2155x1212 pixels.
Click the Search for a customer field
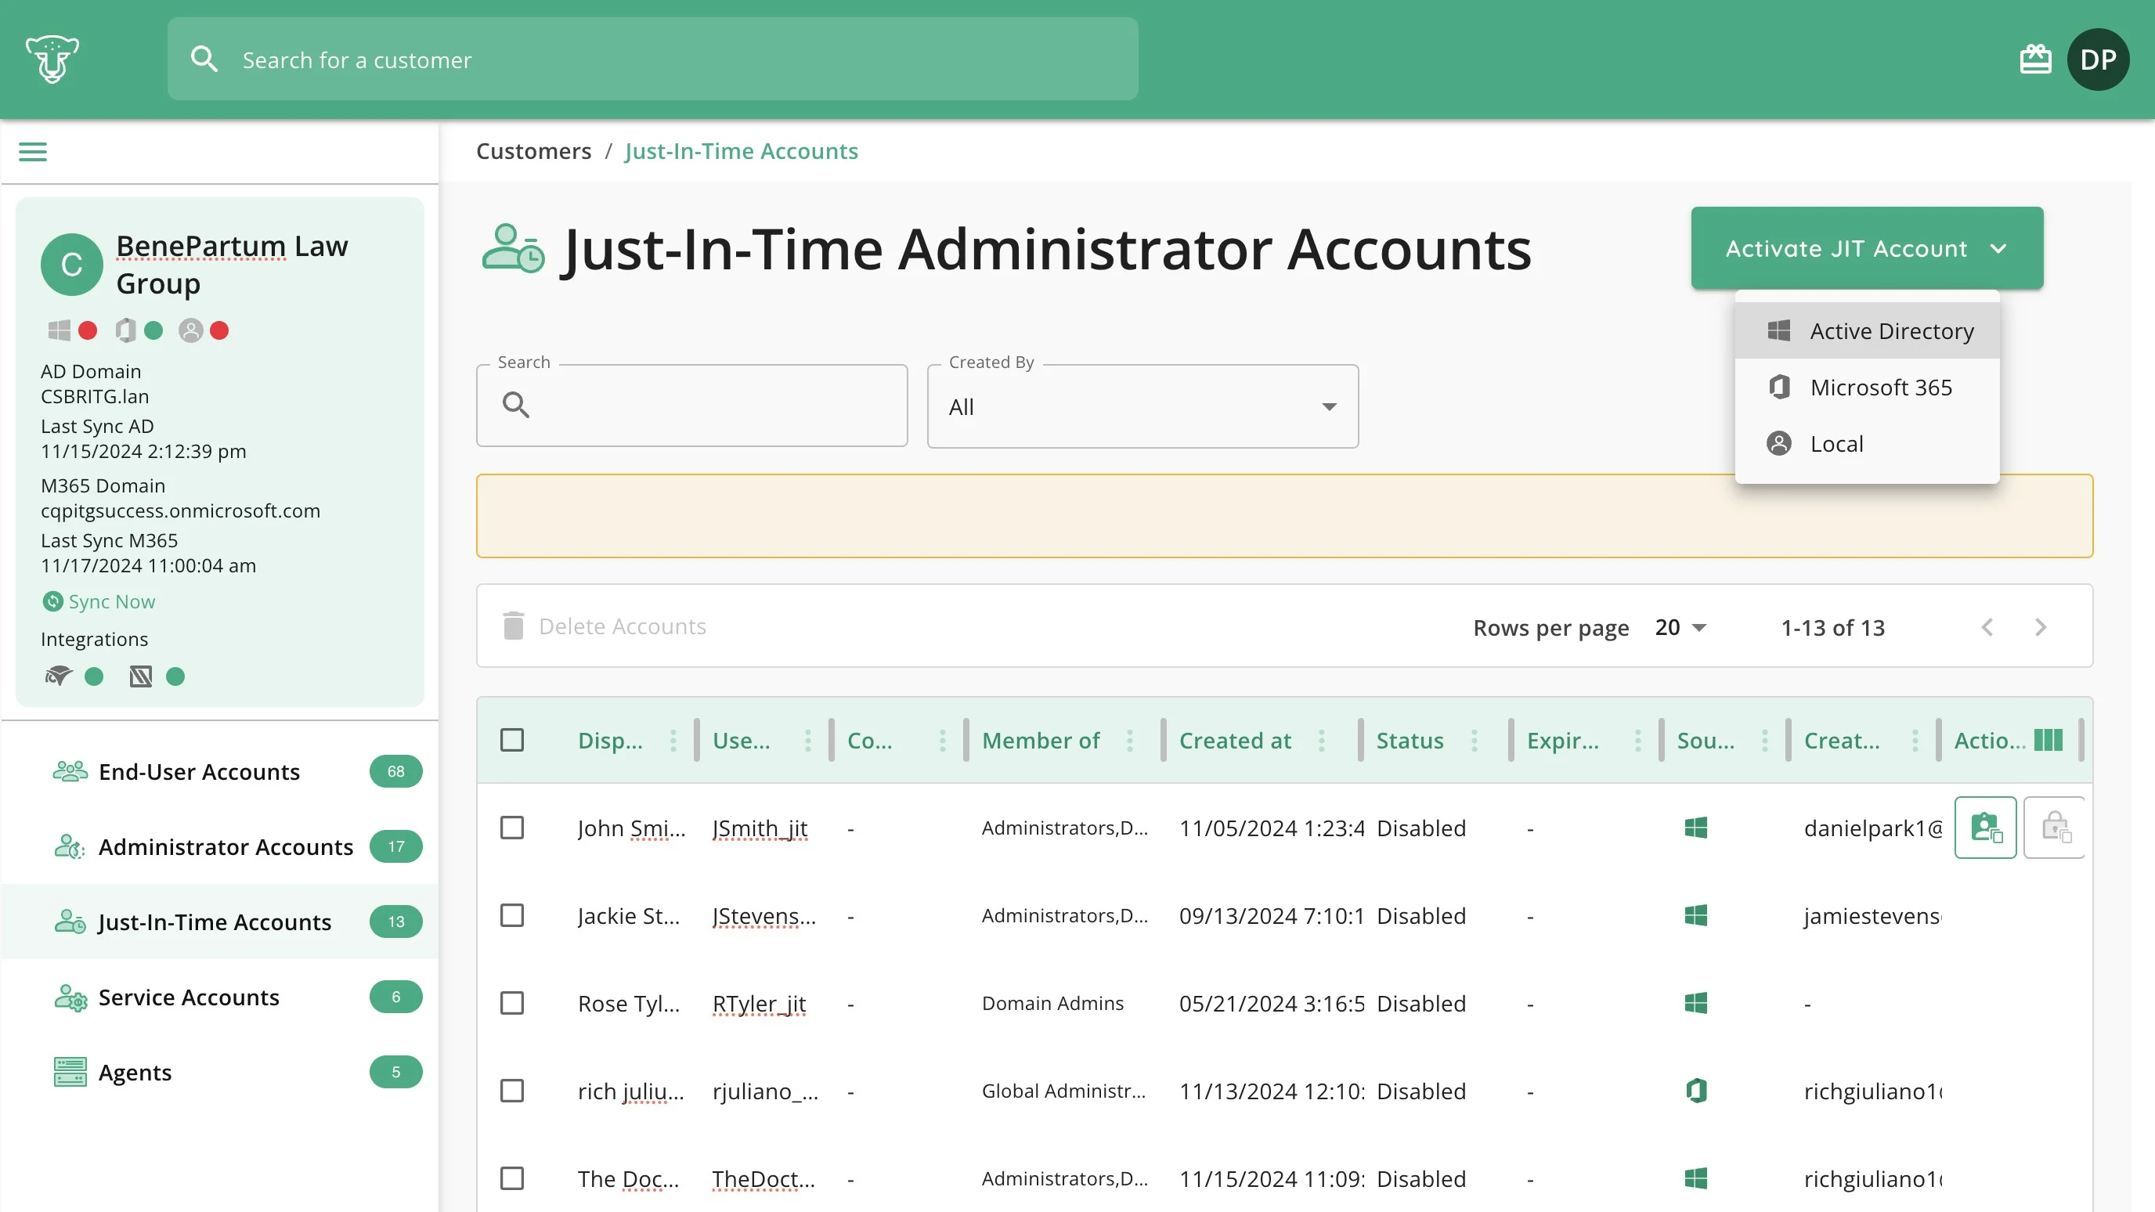(x=652, y=60)
